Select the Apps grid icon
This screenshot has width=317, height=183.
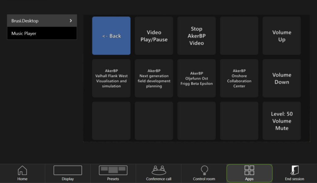pos(249,170)
